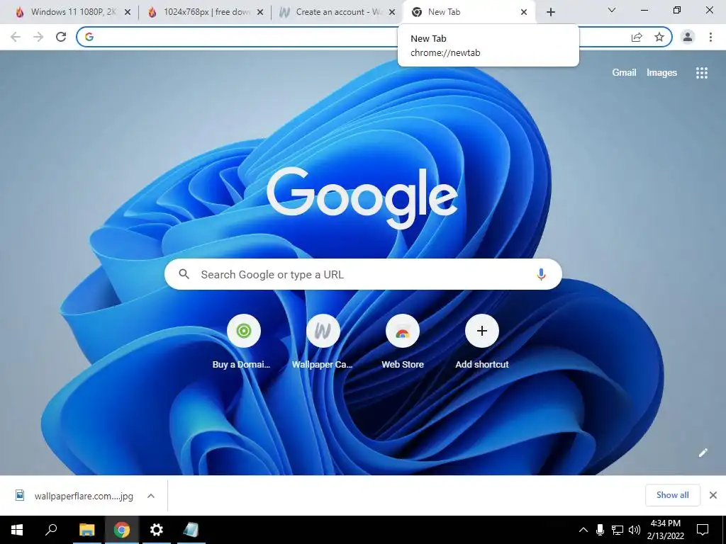Expand the wallpaperflare download options arrow
The height and width of the screenshot is (544, 726).
click(151, 496)
